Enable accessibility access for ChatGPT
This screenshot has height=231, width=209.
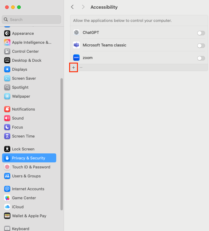[x=201, y=33]
